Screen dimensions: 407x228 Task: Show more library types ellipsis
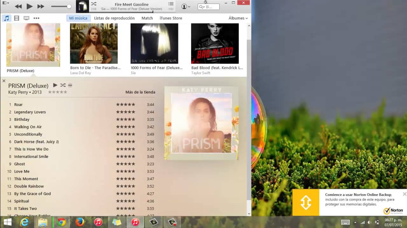pyautogui.click(x=36, y=18)
